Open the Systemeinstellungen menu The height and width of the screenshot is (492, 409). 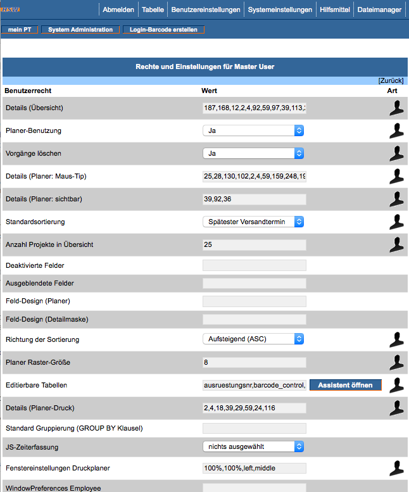280,9
